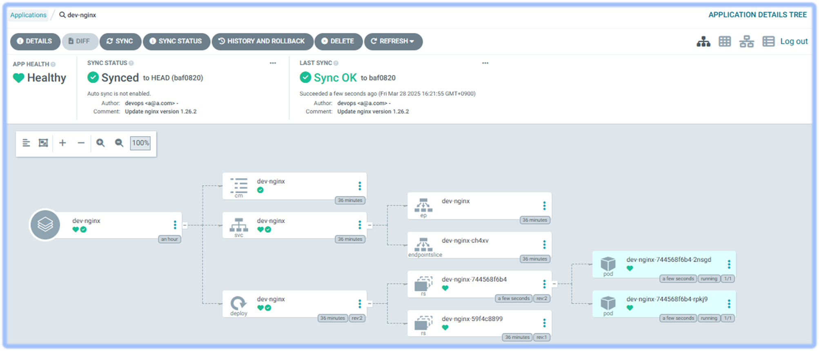Image resolution: width=819 pixels, height=351 pixels.
Task: Click the zoom out magnifier
Action: [x=119, y=143]
